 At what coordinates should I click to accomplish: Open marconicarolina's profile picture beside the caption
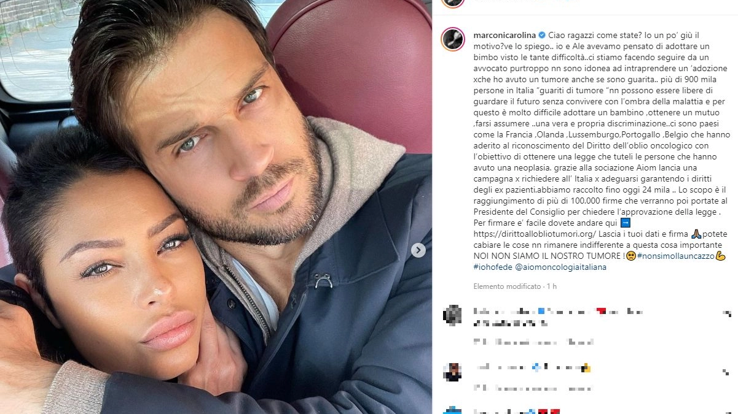pyautogui.click(x=453, y=39)
